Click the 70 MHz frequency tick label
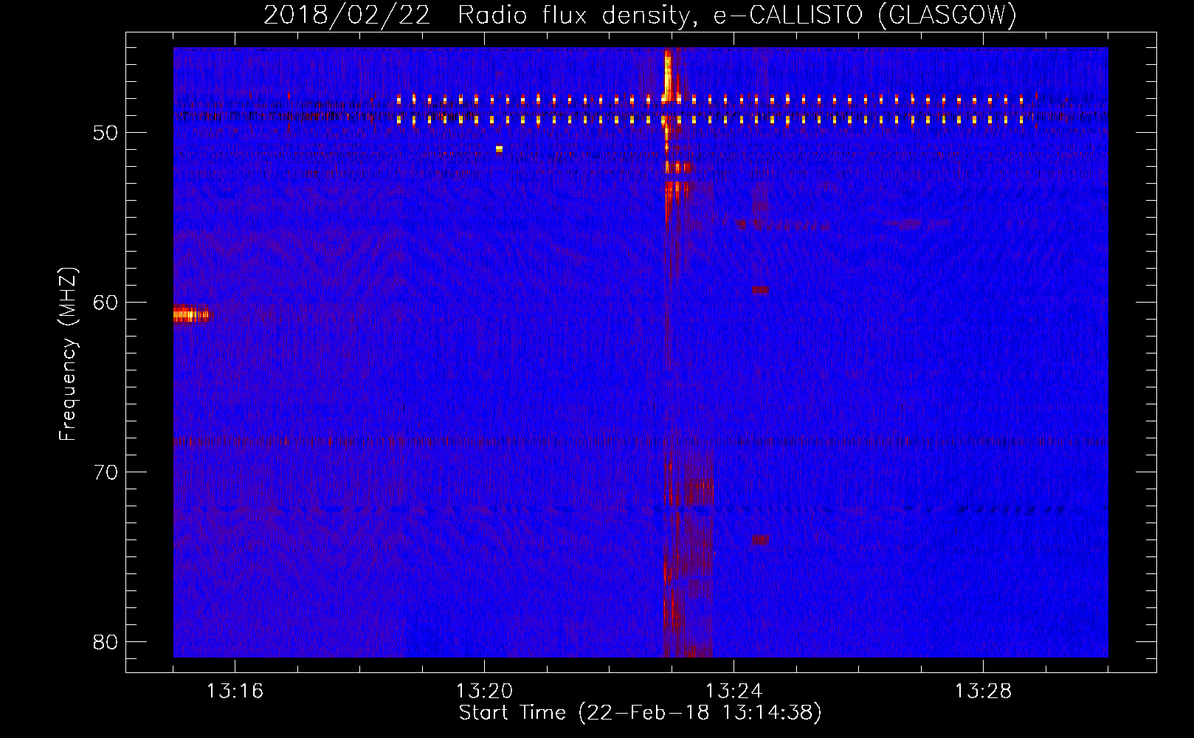The width and height of the screenshot is (1194, 738). [x=106, y=472]
